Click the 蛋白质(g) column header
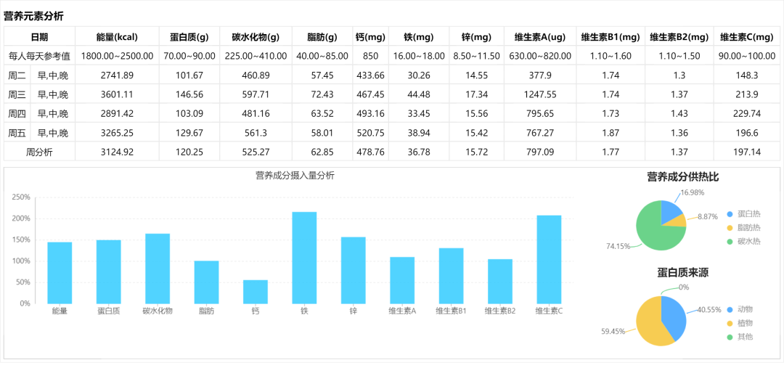 [x=189, y=37]
